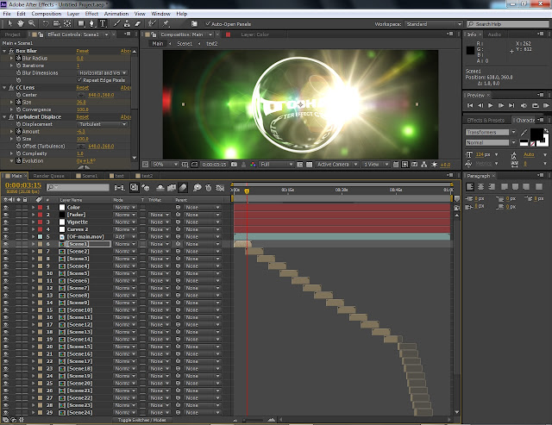This screenshot has width=552, height=425.
Task: Jump to first frame in Preview panel
Action: (470, 105)
